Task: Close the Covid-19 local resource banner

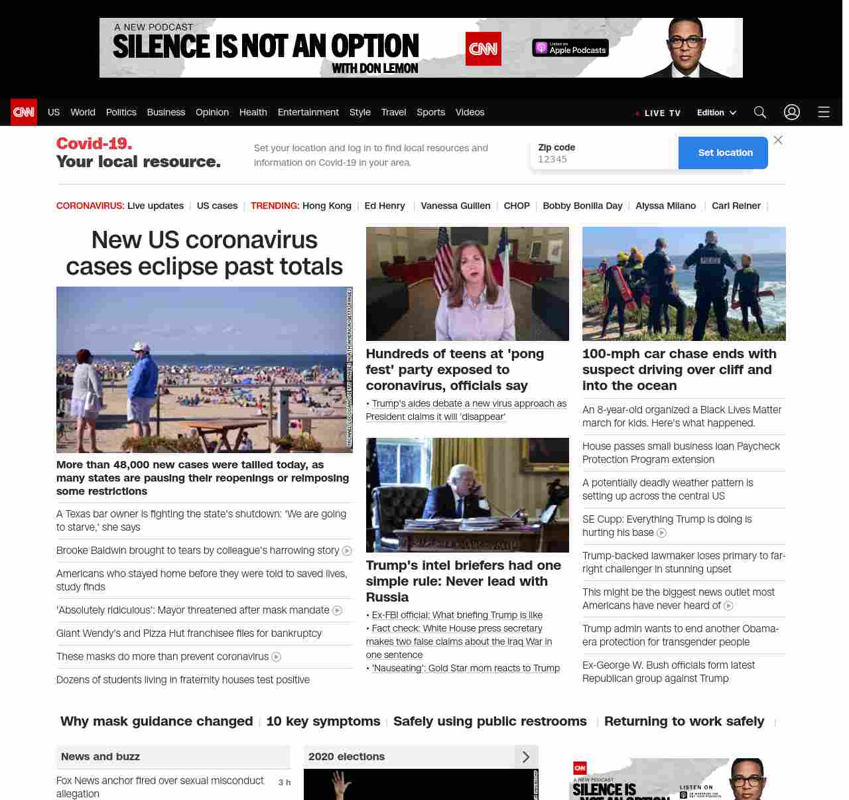Action: click(778, 140)
